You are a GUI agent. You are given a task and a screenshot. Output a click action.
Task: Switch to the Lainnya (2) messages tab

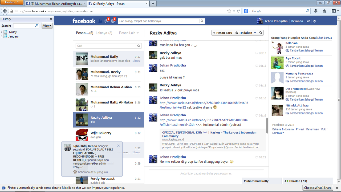(104, 33)
